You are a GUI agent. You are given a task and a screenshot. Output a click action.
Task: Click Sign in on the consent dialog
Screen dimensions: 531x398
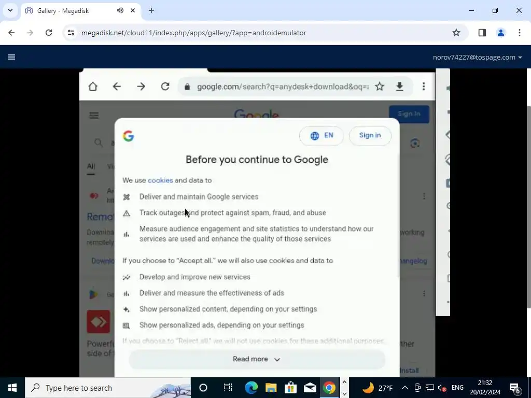pyautogui.click(x=370, y=136)
